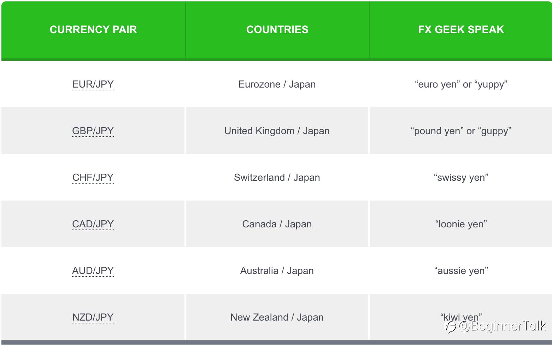The height and width of the screenshot is (346, 552).
Task: Select the Switzerland / Japan cell
Action: pyautogui.click(x=277, y=178)
